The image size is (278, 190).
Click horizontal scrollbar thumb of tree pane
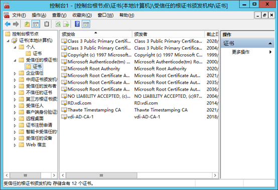pyautogui.click(x=26, y=175)
